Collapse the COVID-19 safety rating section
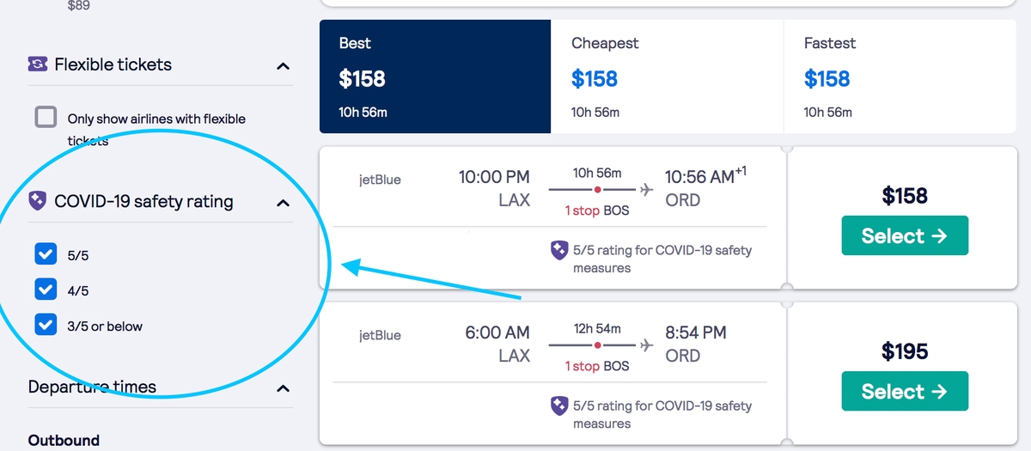 pyautogui.click(x=283, y=204)
